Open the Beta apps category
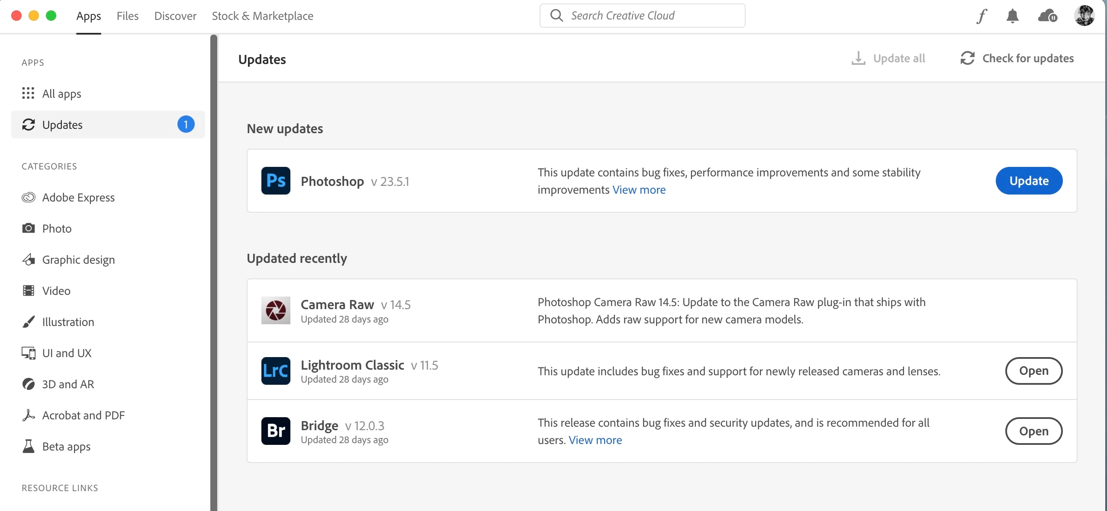The image size is (1107, 511). coord(66,446)
